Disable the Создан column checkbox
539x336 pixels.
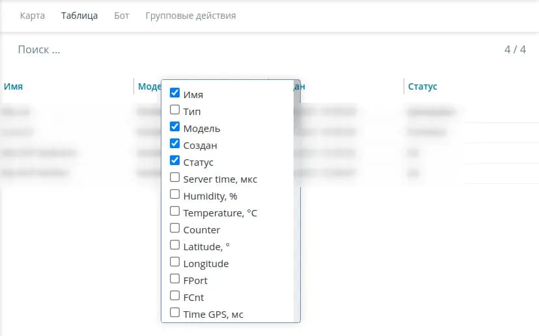coord(174,144)
